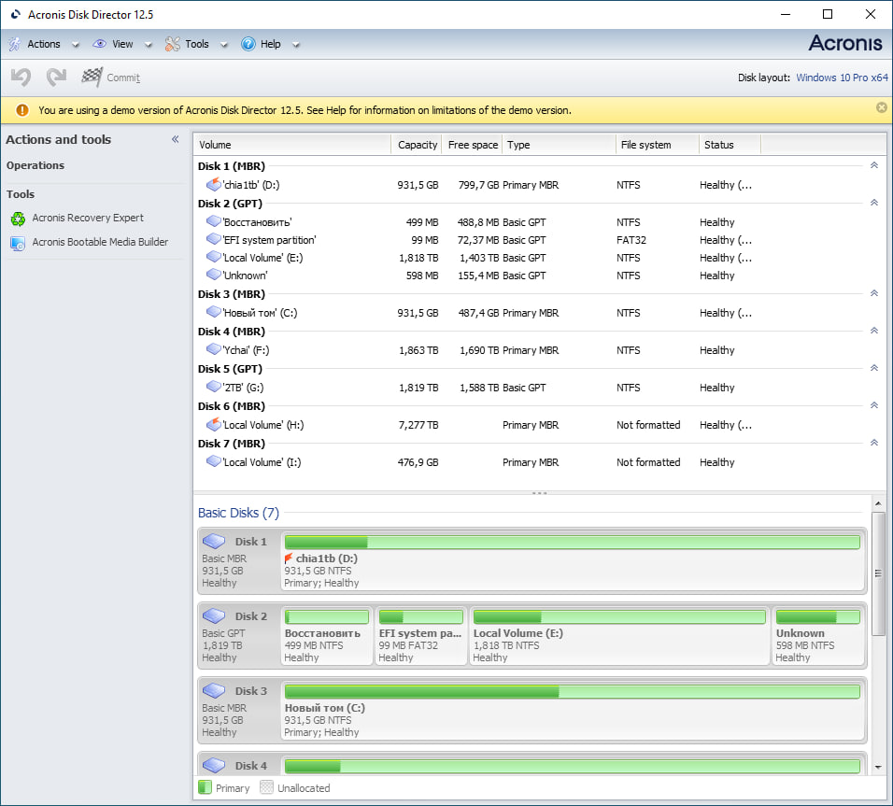
Task: Click the Acronis Bootable Media Builder icon
Action: 18,243
